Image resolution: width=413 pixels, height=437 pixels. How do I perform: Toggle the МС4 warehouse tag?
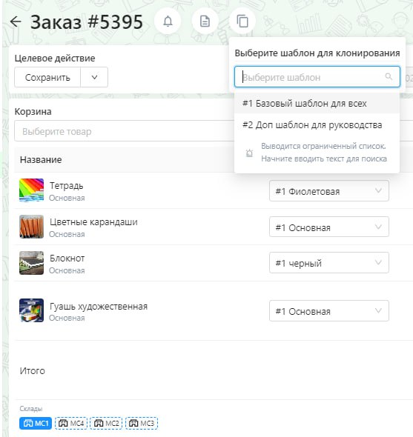[x=71, y=423]
